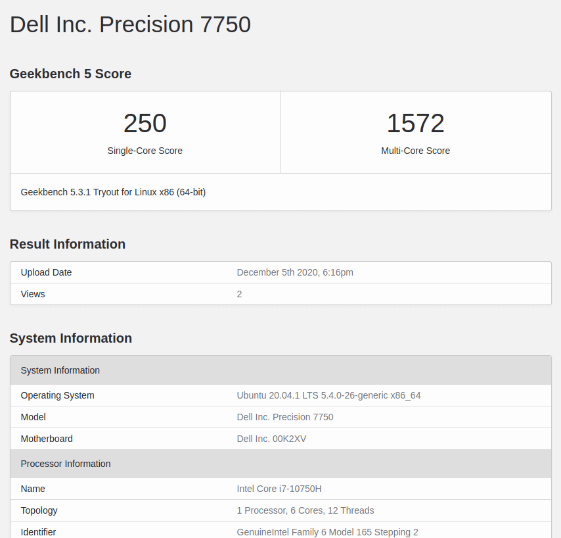Viewport: 561px width, 538px height.
Task: Click the motherboard value Dell Inc. 00K2XV
Action: click(271, 439)
